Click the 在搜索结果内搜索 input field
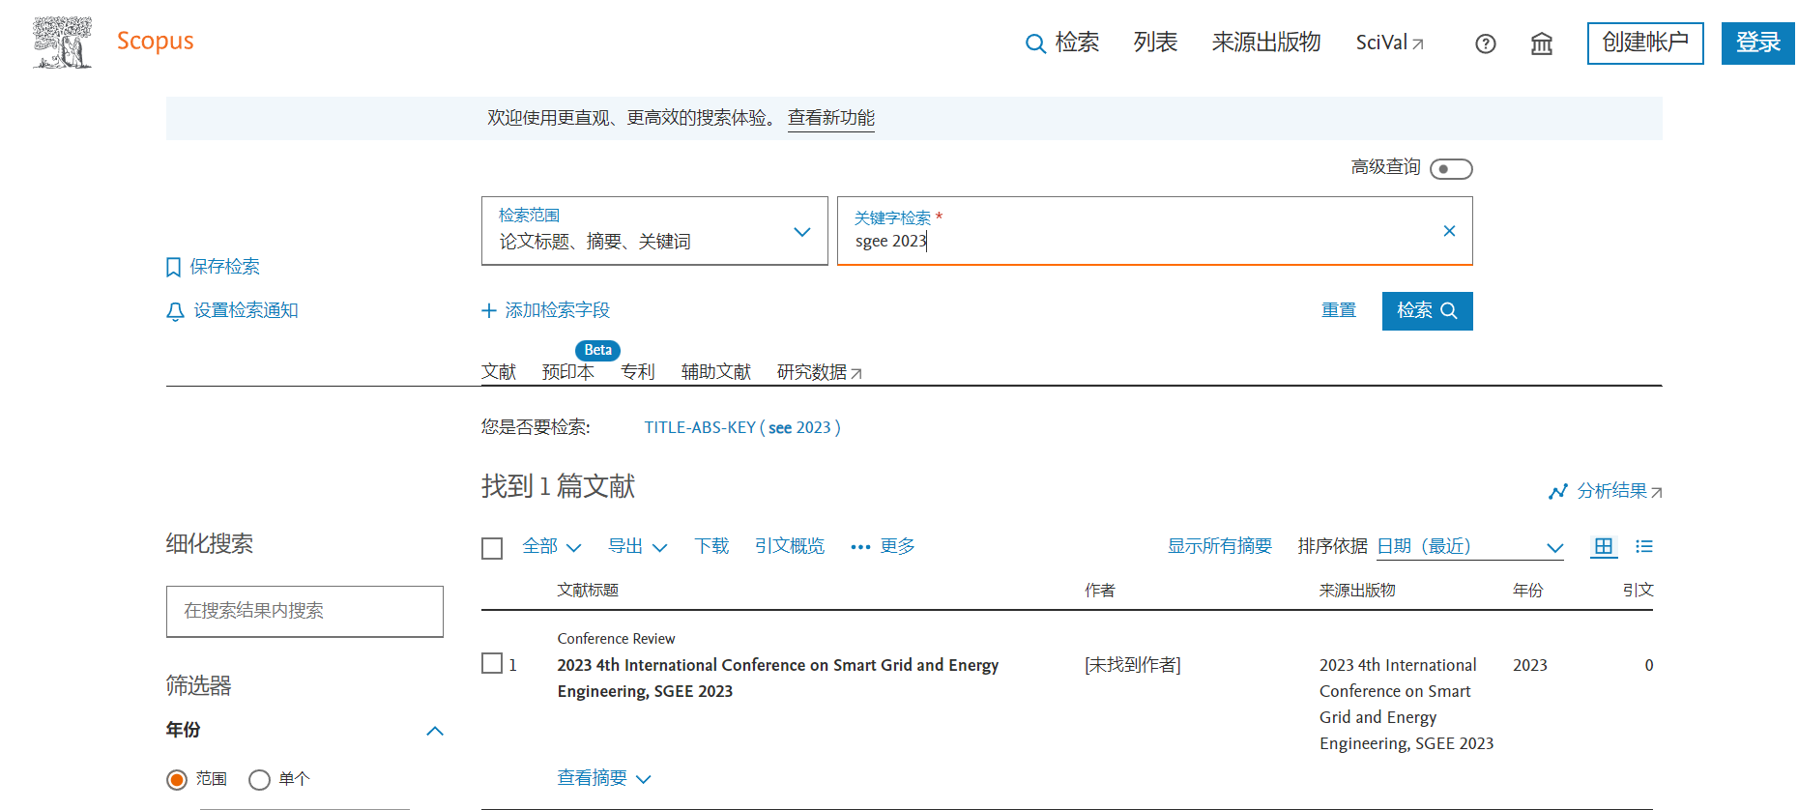 pos(304,611)
